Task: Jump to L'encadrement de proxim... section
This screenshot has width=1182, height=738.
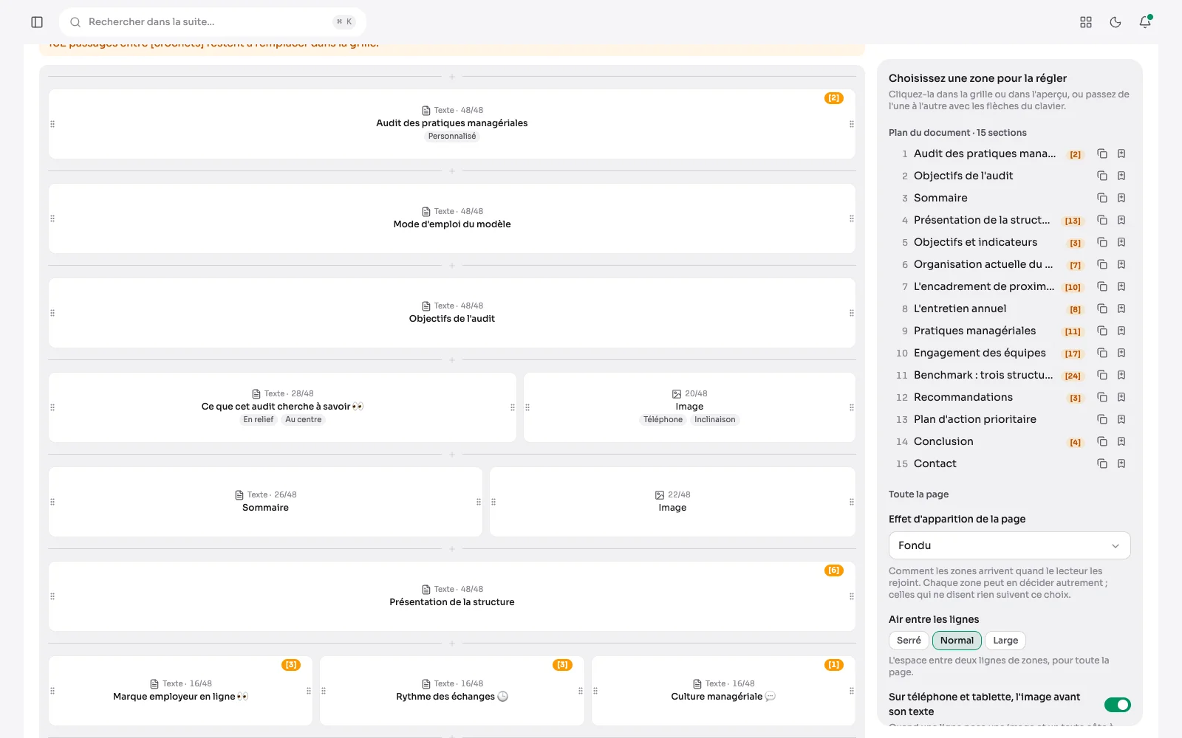Action: 983,286
